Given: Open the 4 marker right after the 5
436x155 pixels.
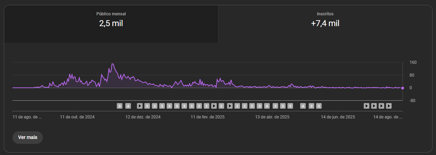Looking at the screenshot, I should point(303,106).
